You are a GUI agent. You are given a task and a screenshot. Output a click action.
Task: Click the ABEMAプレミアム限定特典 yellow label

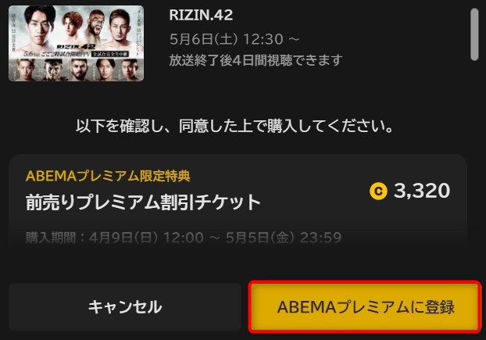108,176
